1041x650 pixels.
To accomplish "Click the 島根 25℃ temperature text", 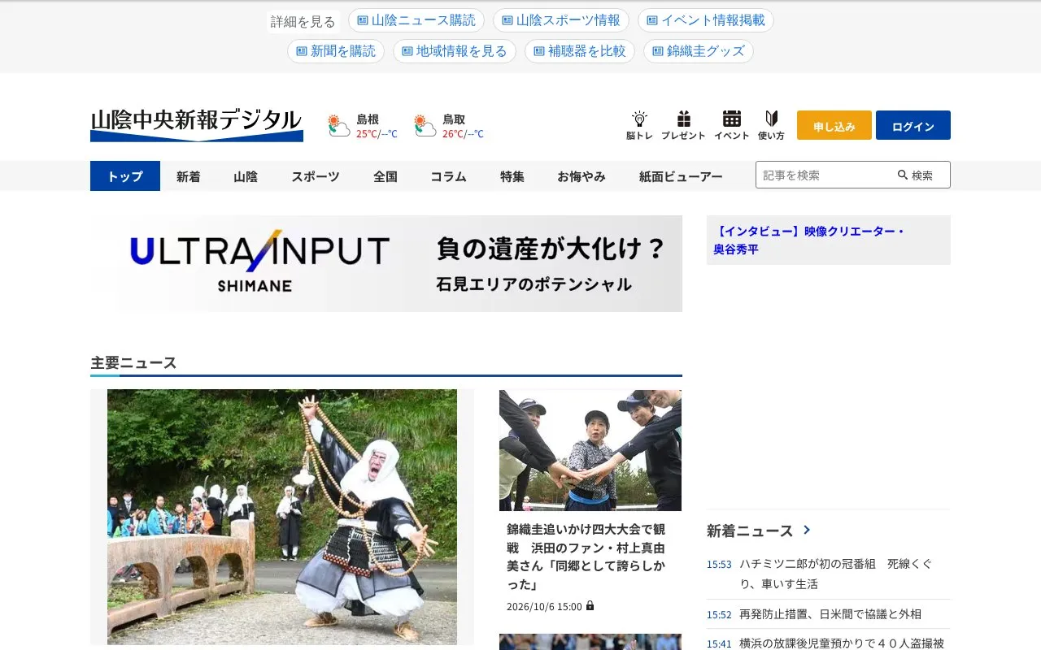I will 367,134.
